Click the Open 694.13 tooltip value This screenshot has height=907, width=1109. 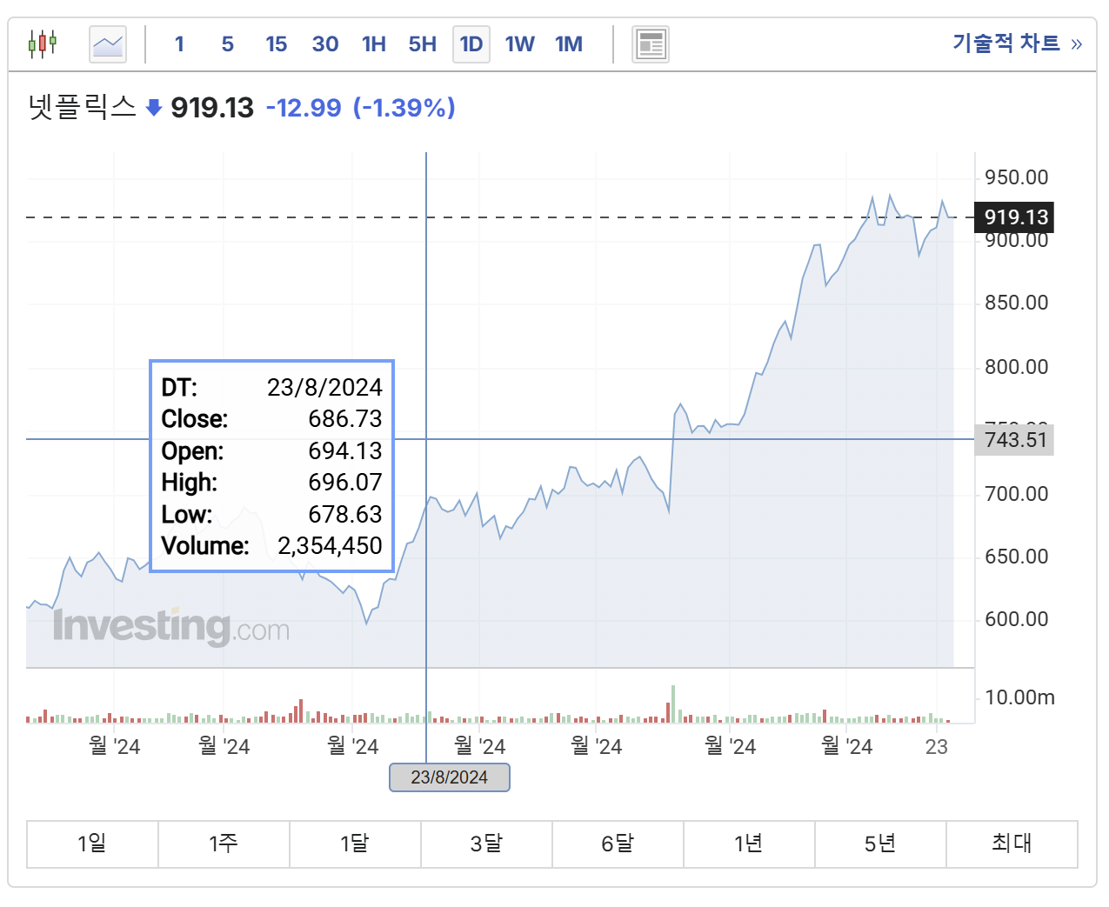point(345,451)
